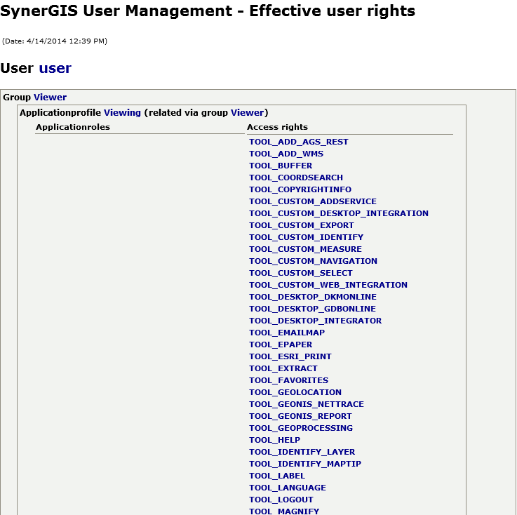Select the TOOL_MAGNIFY link
This screenshot has height=515, width=517.
coord(284,511)
